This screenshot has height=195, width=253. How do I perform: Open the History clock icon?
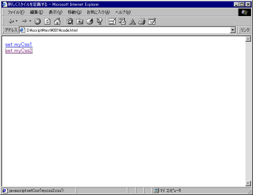(x=90, y=21)
